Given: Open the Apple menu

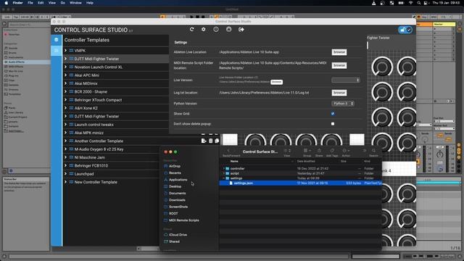Looking at the screenshot, I should click(6, 3).
